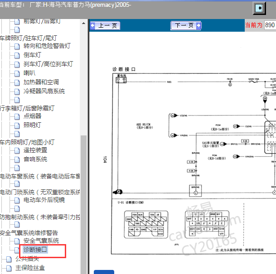Click document icon beside 加热器和空调

(x=17, y=83)
